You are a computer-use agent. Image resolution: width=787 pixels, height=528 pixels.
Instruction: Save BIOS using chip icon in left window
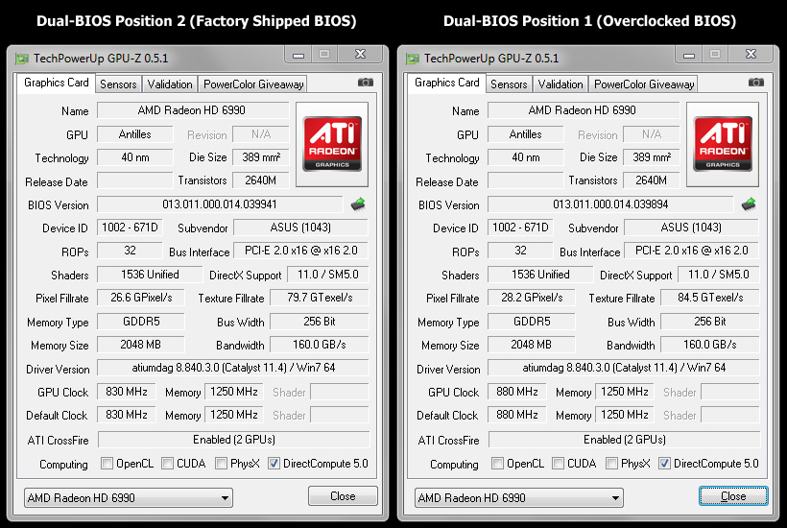(358, 204)
